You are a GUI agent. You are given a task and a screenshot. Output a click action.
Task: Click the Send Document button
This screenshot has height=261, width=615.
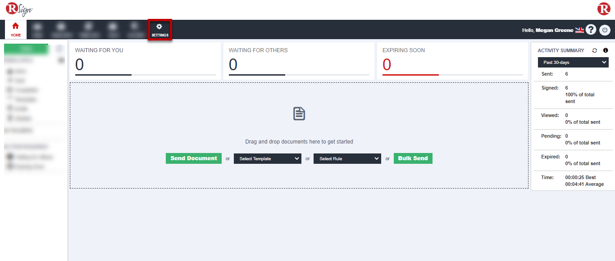pos(193,158)
